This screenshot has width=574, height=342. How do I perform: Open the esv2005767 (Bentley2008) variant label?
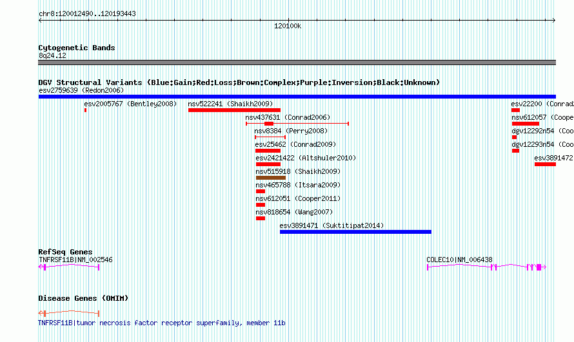pyautogui.click(x=130, y=104)
